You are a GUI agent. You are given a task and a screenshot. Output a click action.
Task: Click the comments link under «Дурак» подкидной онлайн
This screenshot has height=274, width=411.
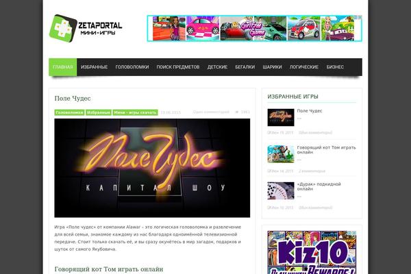[315, 208]
